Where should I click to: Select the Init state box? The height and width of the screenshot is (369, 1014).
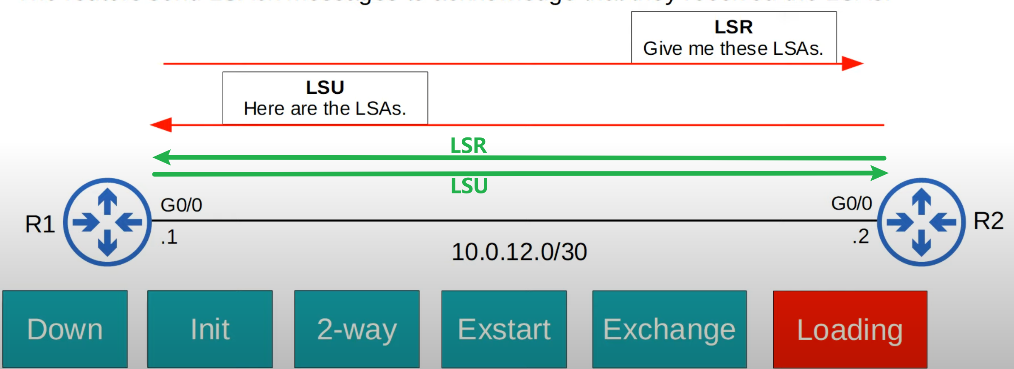210,329
